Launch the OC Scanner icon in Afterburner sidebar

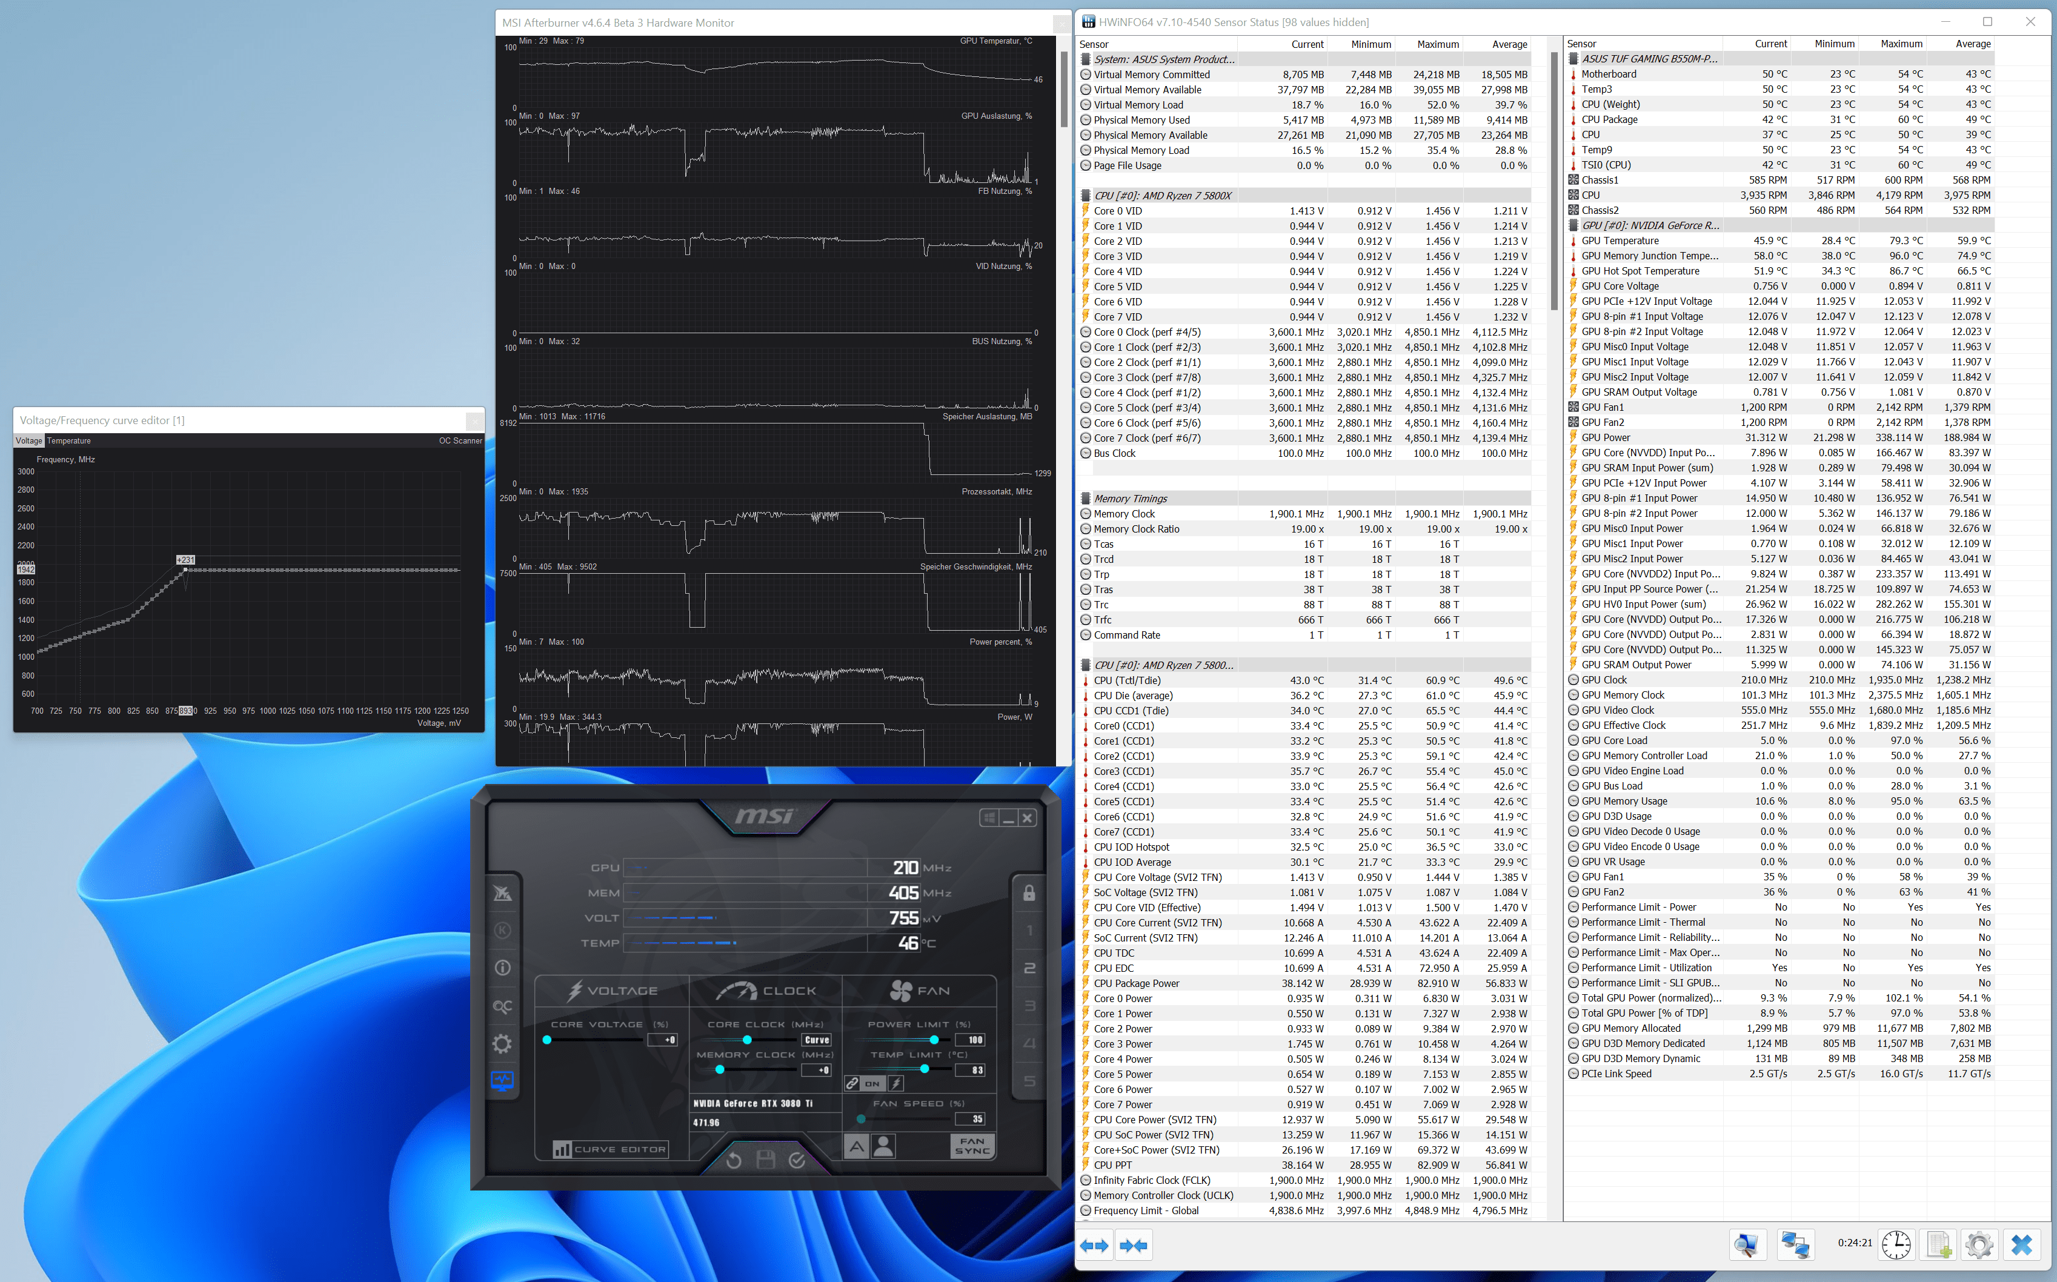pos(502,1006)
